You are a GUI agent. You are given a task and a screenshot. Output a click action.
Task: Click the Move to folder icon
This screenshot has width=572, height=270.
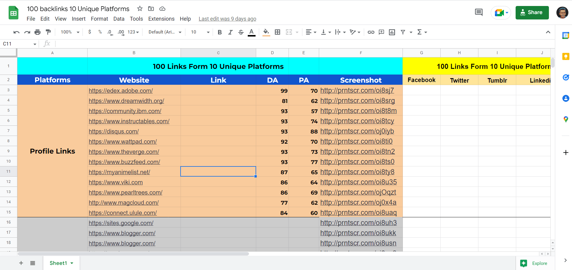[x=151, y=9]
